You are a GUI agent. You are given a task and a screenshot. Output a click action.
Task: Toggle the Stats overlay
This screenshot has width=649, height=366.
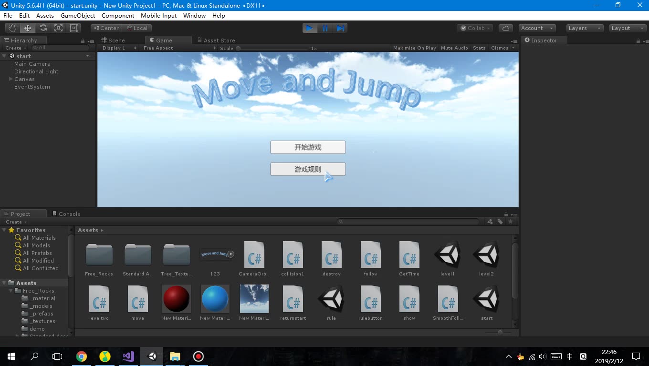[479, 48]
